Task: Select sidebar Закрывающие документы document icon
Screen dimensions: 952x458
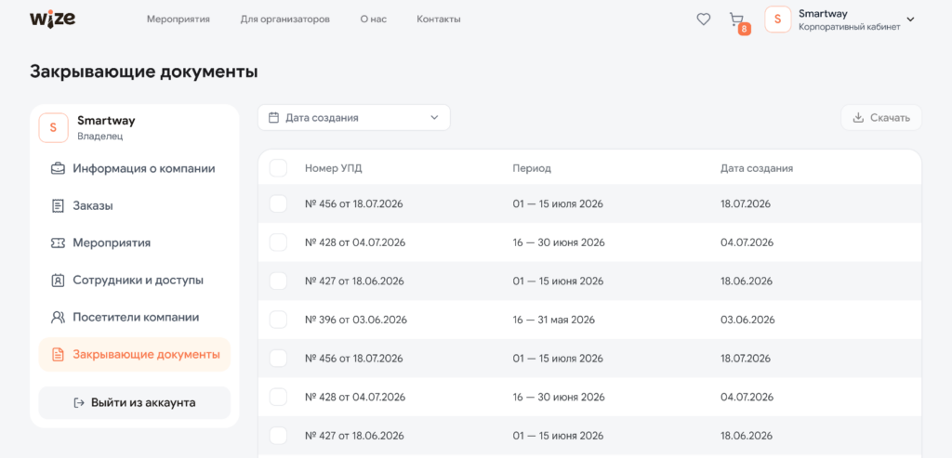Action: pos(58,355)
